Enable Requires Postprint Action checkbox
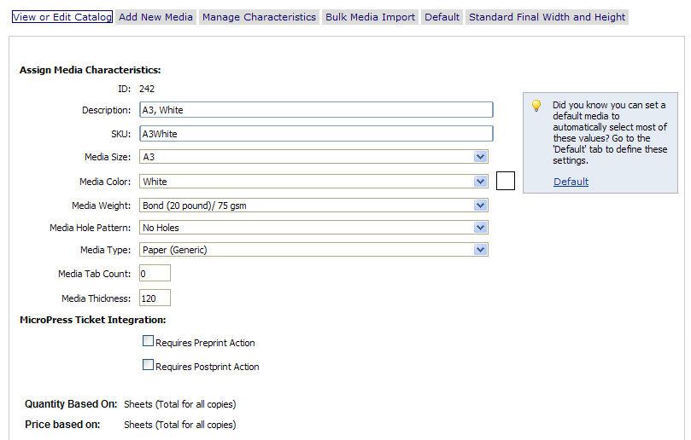This screenshot has width=691, height=440. [x=149, y=365]
